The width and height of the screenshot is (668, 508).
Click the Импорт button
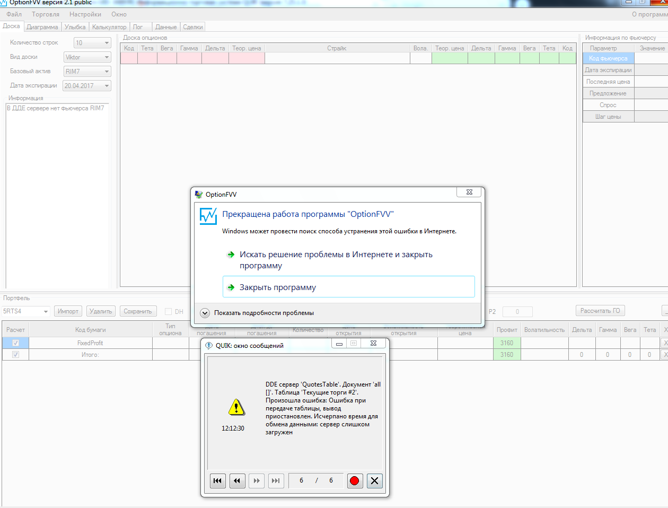pyautogui.click(x=68, y=311)
